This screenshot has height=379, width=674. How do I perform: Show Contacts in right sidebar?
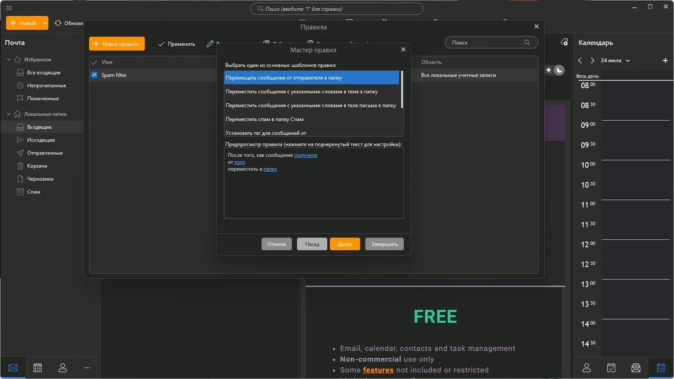(586, 368)
